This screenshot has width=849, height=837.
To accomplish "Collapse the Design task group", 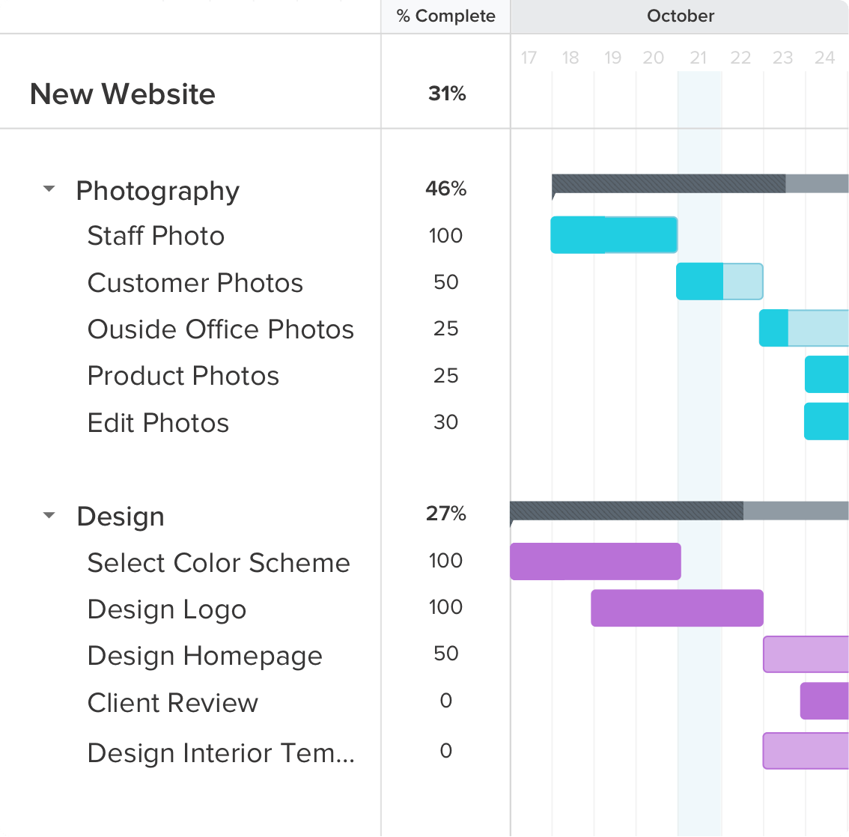I will [x=49, y=515].
